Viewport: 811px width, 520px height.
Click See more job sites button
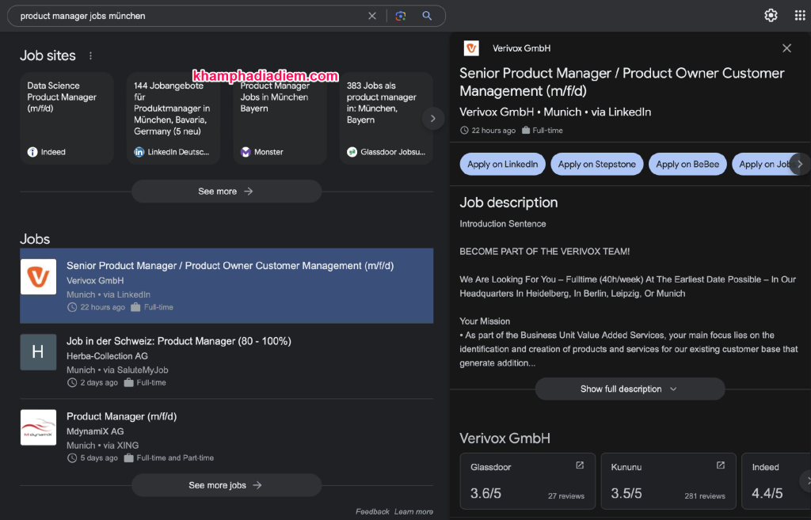pyautogui.click(x=226, y=192)
